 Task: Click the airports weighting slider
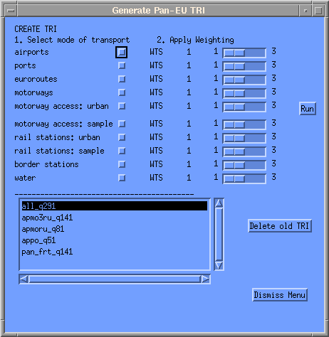[244, 53]
